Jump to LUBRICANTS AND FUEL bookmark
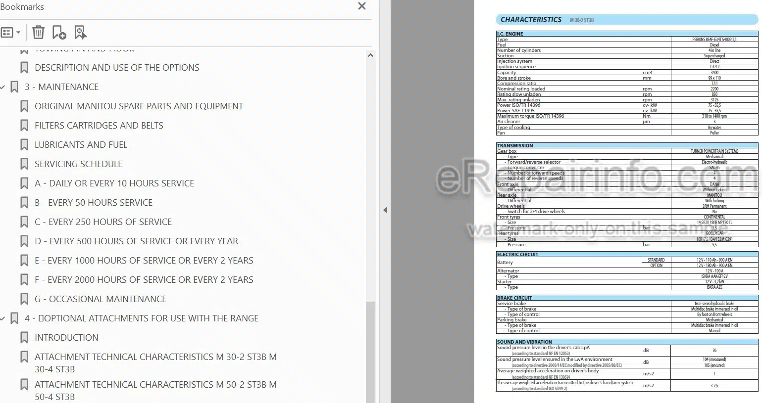This screenshot has width=762, height=403. (81, 145)
